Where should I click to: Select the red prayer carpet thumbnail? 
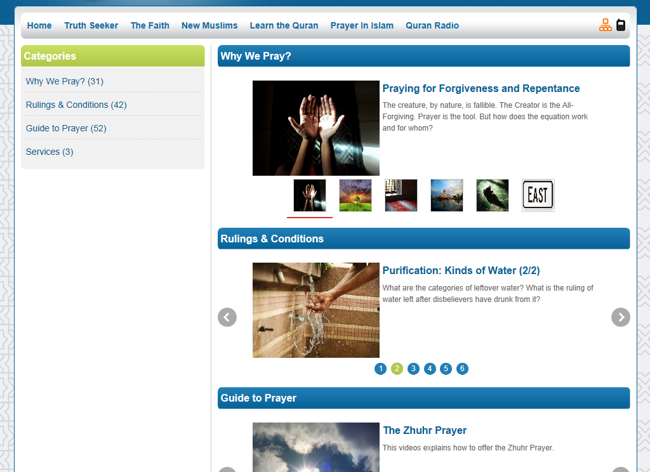coord(401,195)
